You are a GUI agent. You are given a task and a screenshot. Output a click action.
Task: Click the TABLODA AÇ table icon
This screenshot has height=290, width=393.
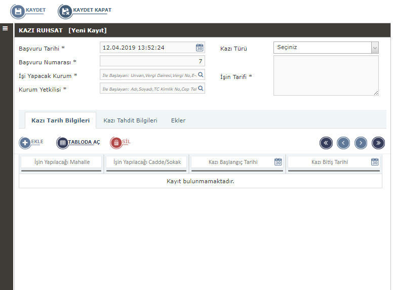click(x=62, y=143)
